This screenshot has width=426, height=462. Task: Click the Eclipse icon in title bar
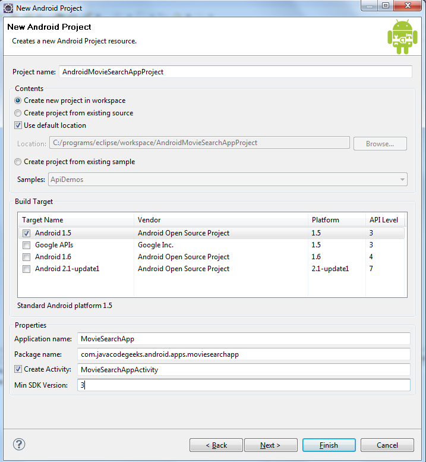pos(8,8)
